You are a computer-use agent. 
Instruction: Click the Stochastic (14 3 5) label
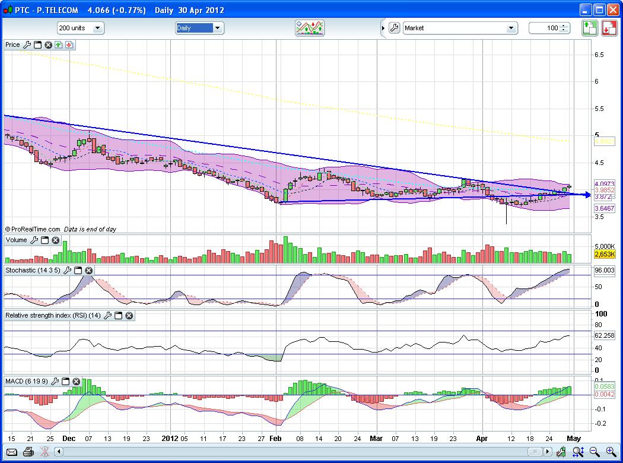(33, 270)
